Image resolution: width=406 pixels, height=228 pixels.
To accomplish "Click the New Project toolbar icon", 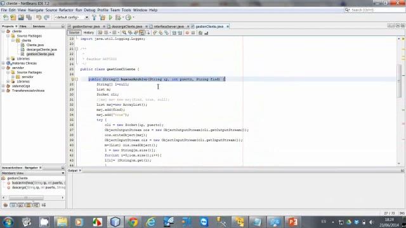I will coord(13,18).
